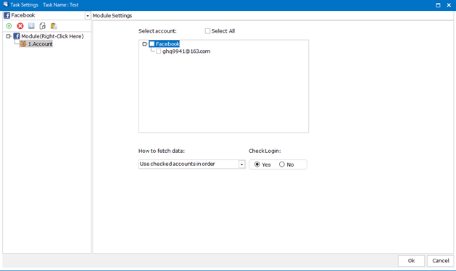456x271 pixels.
Task: Click the Ok button
Action: [411, 261]
